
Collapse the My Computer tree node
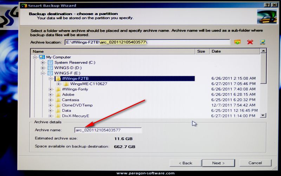(35, 57)
